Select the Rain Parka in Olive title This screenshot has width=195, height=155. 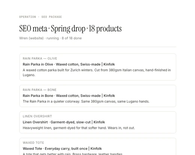coord(69,64)
